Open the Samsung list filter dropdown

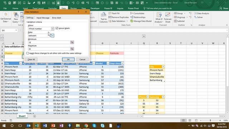pyautogui.click(x=163, y=97)
